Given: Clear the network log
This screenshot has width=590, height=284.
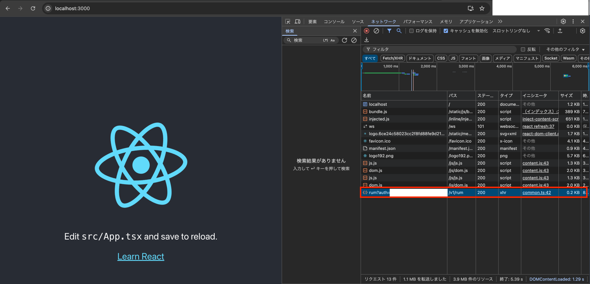Looking at the screenshot, I should click(x=376, y=31).
